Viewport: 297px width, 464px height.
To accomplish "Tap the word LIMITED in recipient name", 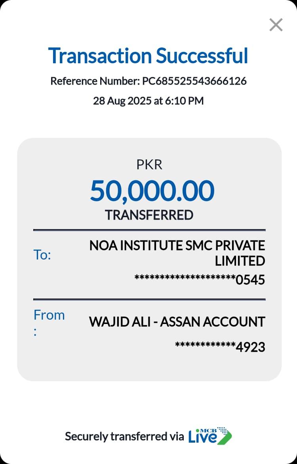I will pyautogui.click(x=240, y=261).
